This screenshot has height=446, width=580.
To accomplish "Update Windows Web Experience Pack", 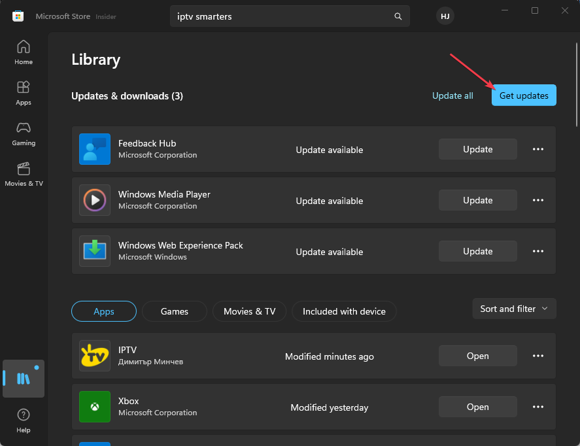I will tap(478, 251).
